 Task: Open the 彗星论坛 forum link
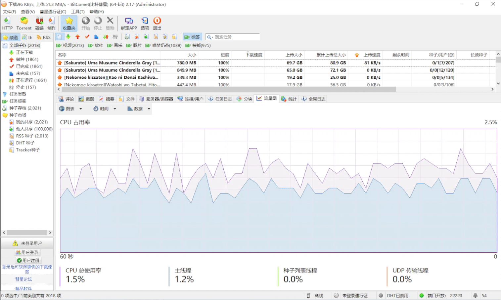[23, 279]
